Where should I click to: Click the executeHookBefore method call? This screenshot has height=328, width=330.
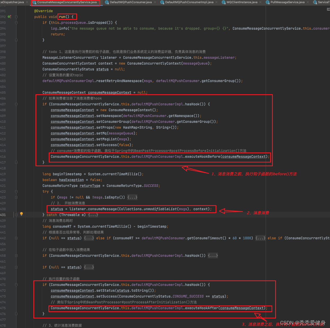(x=203, y=156)
